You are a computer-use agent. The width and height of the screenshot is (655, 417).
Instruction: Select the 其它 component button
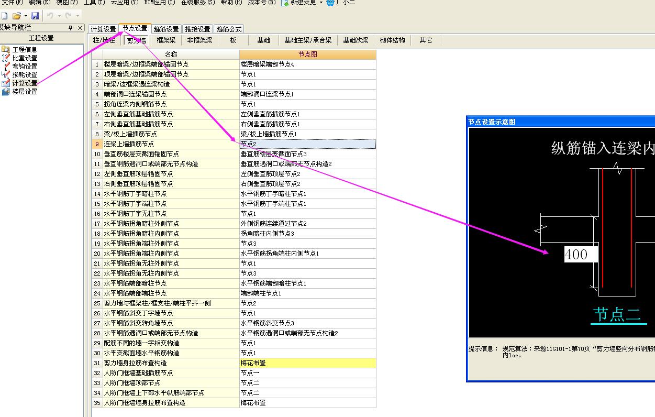[x=426, y=40]
